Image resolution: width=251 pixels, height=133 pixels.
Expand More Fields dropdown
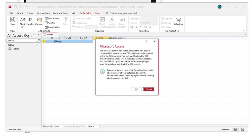click(x=53, y=27)
